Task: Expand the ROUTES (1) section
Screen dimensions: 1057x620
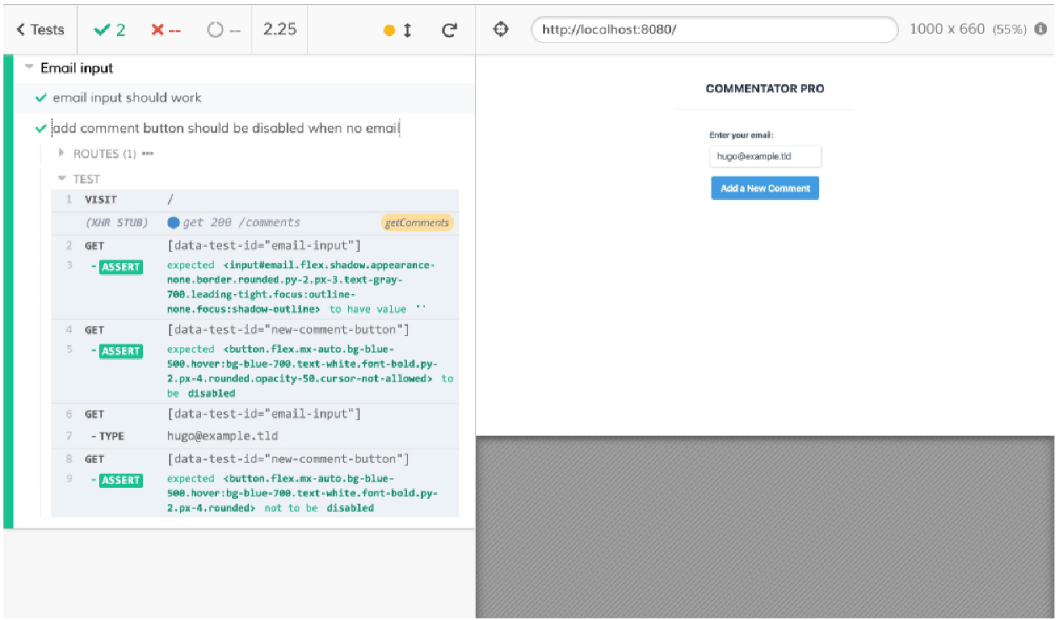Action: tap(105, 154)
